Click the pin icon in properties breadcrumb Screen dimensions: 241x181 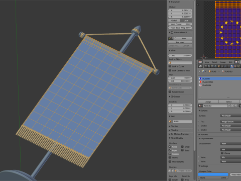[199, 71]
